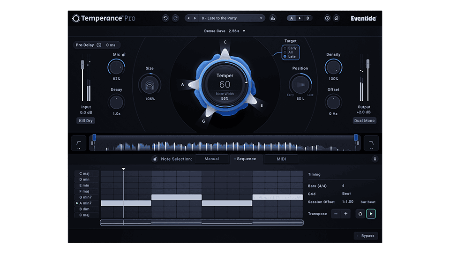Switch to the Manual tab

pyautogui.click(x=212, y=159)
